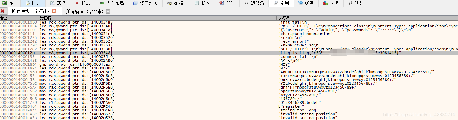Select the highlighted "flag is flag{" row
The height and width of the screenshot is (120, 458).
tap(229, 53)
